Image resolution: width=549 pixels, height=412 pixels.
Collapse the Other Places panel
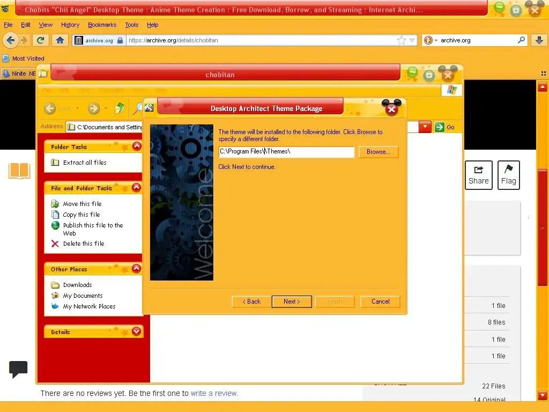[x=137, y=269]
